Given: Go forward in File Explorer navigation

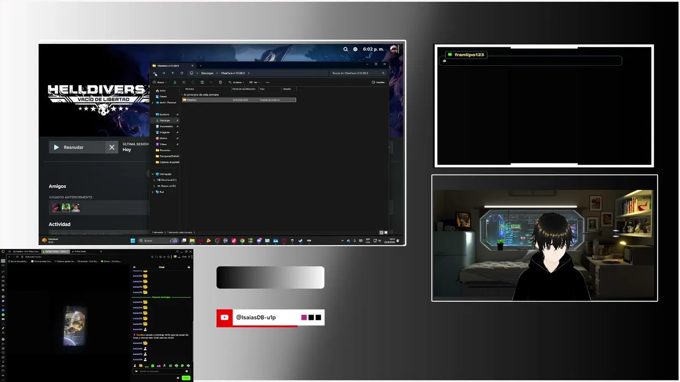Looking at the screenshot, I should (164, 73).
